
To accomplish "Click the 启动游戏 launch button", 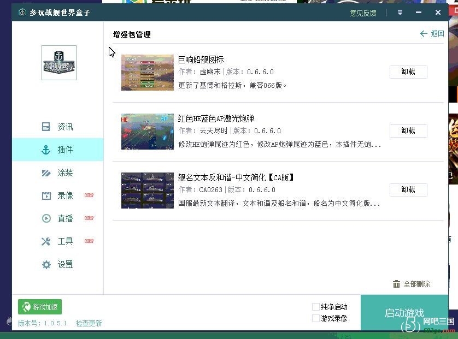I will point(404,313).
